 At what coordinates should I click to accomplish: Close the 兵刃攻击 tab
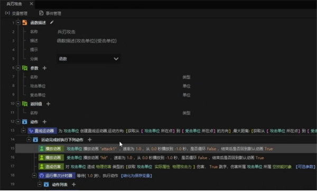[x=31, y=4]
